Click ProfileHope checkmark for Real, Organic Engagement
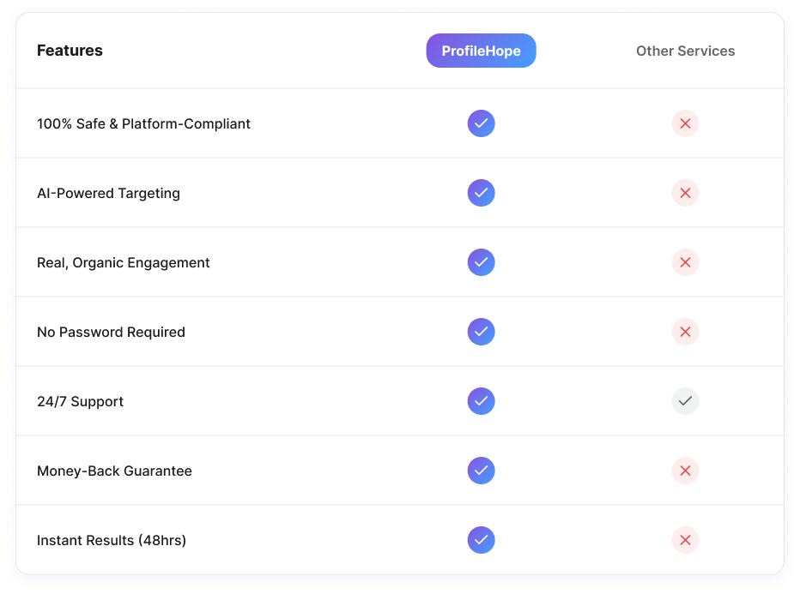Viewport: 800px width, 594px height. tap(481, 262)
